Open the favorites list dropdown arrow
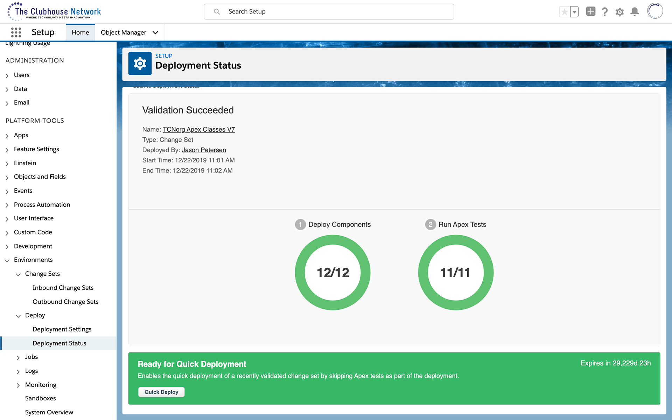The image size is (672, 420). click(574, 12)
